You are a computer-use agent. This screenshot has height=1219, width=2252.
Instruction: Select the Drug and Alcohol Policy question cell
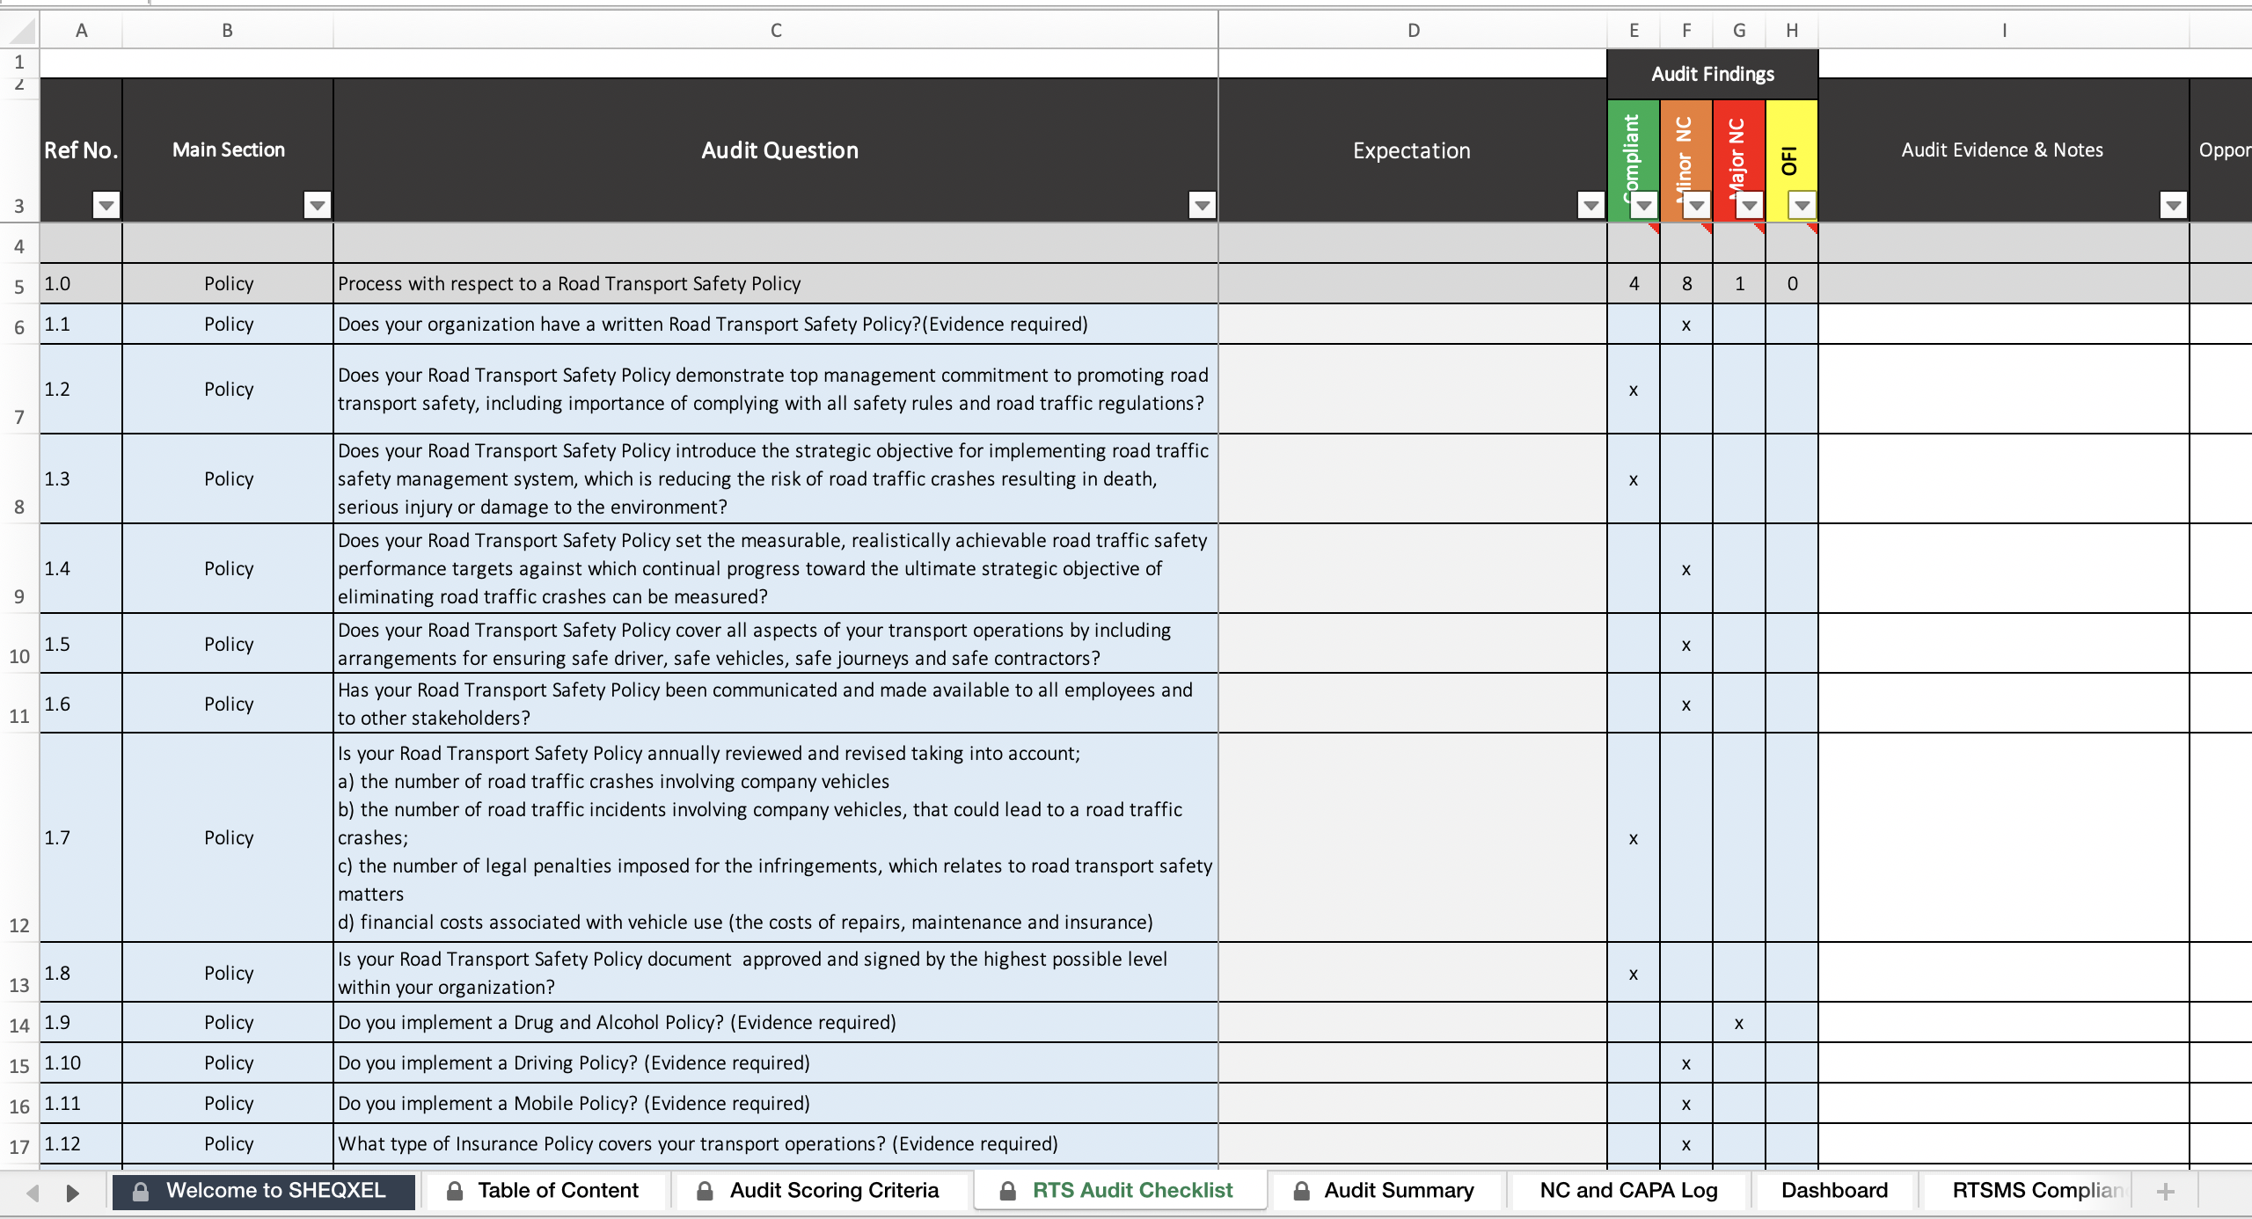point(776,1022)
